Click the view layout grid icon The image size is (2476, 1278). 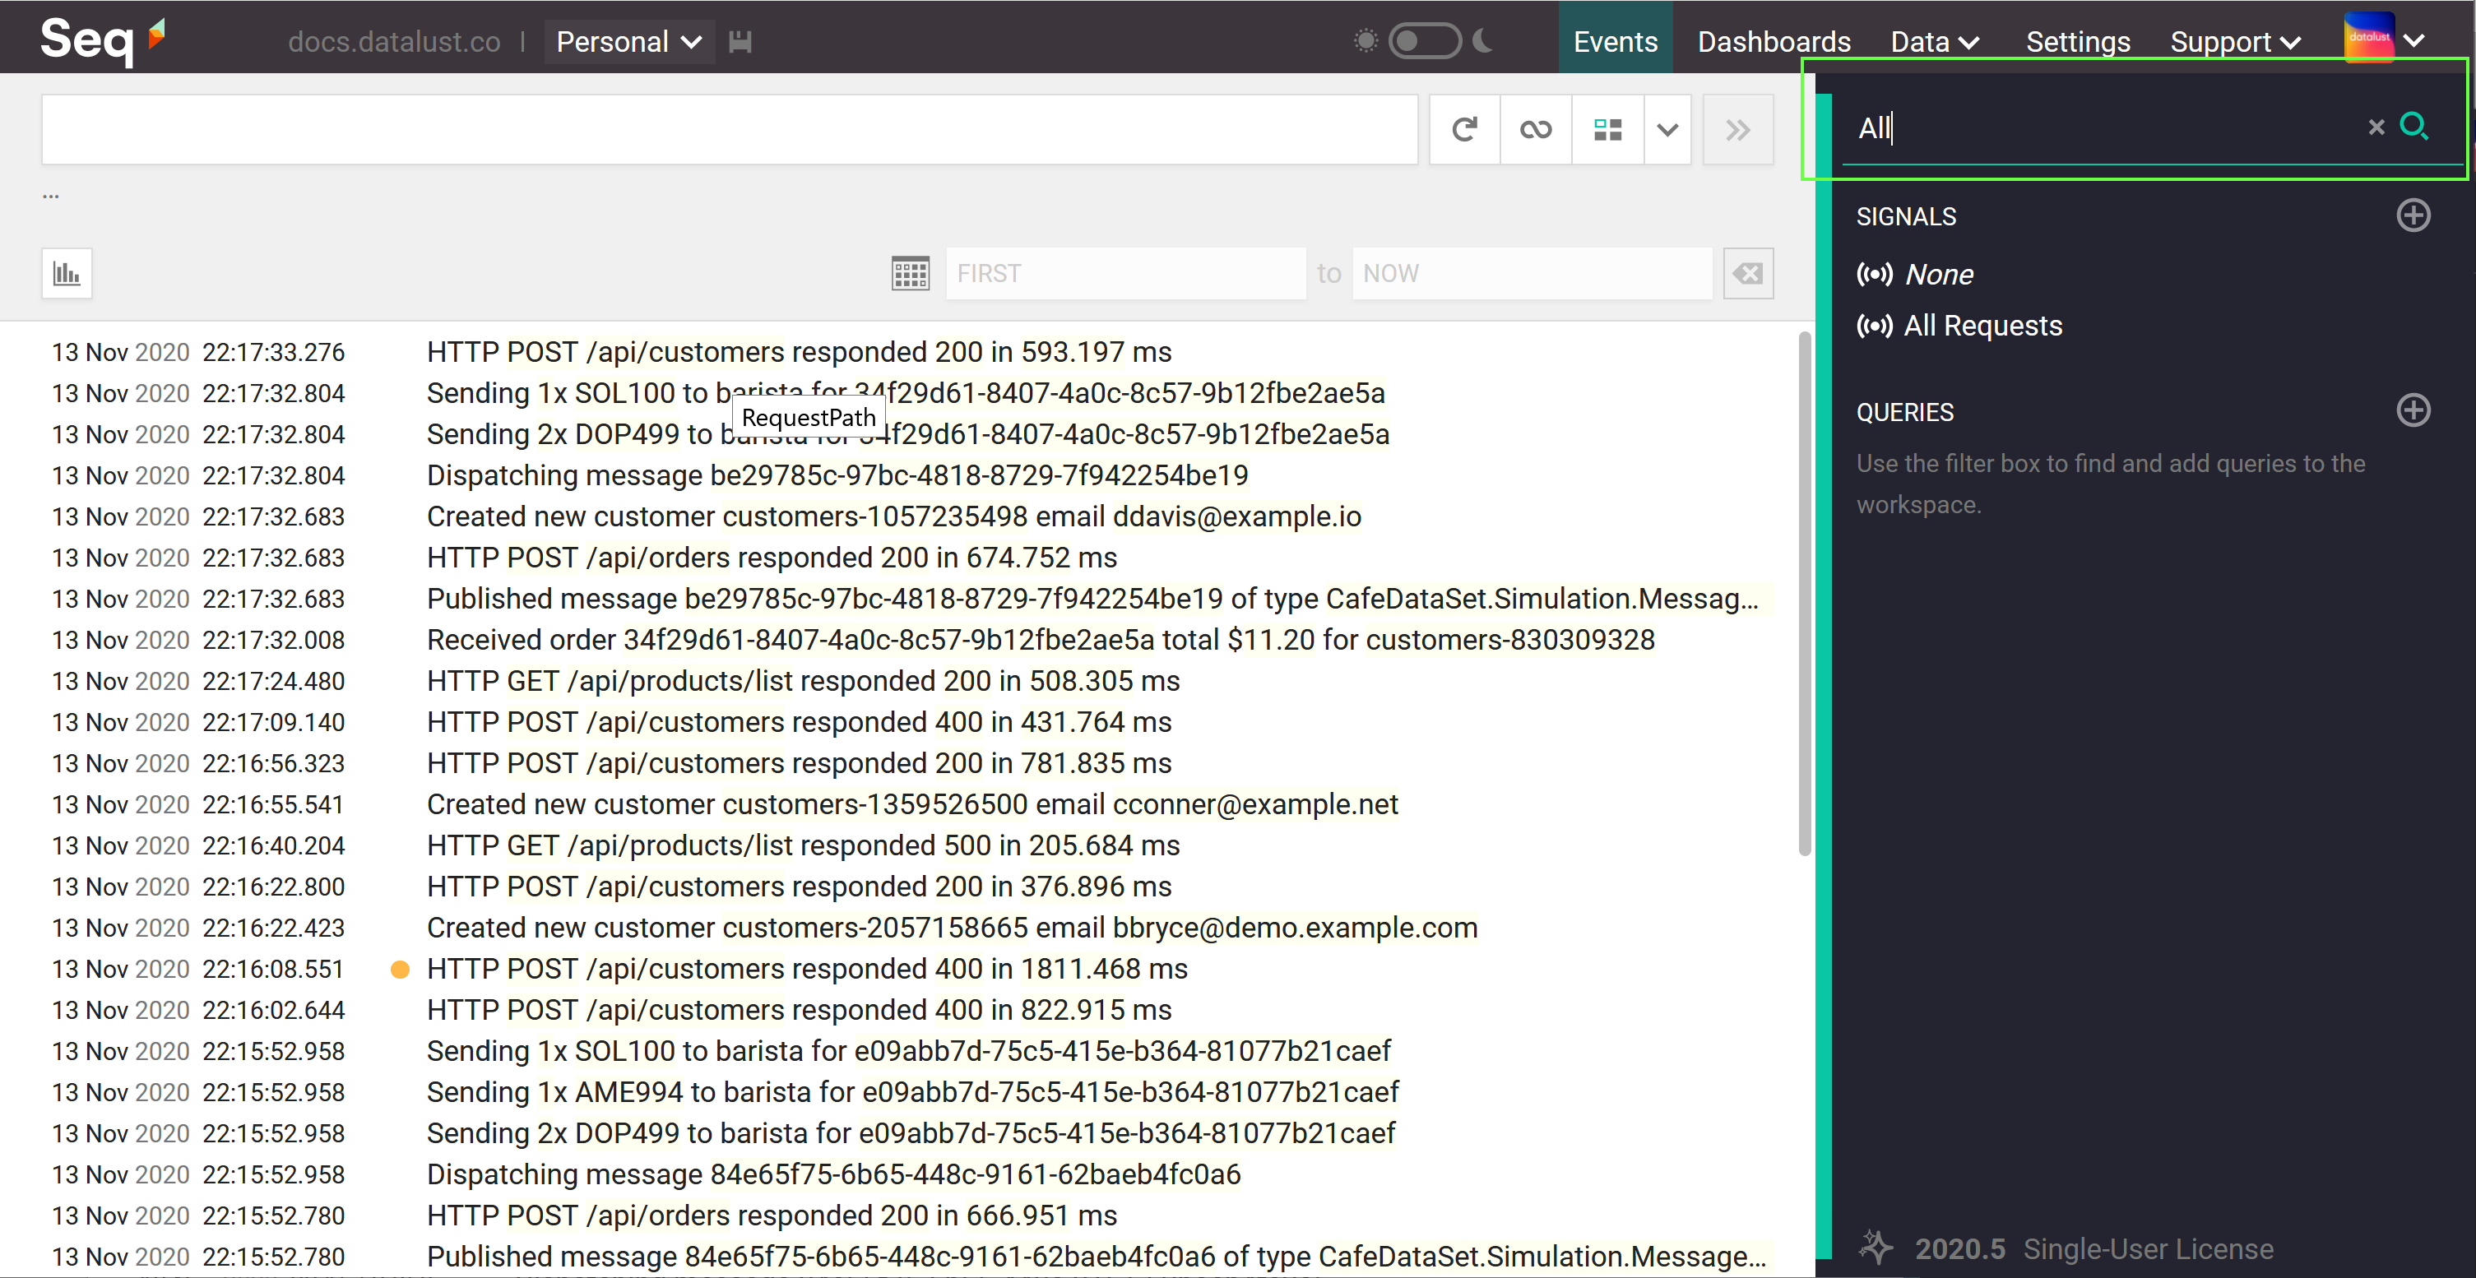[x=1607, y=130]
